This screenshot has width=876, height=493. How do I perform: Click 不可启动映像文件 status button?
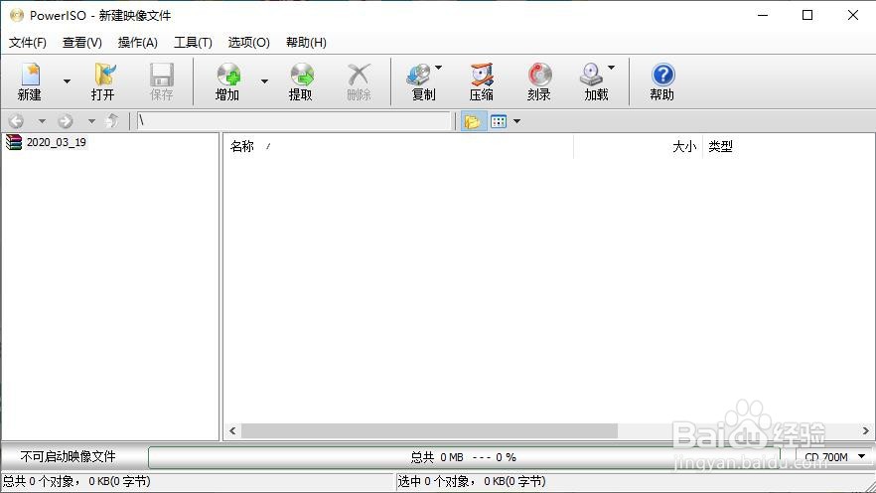[x=69, y=456]
